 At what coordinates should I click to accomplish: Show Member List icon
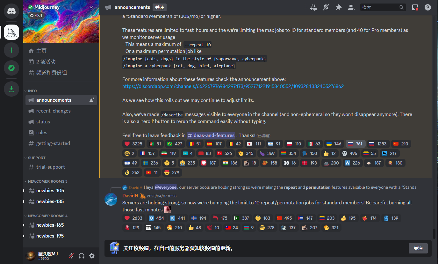(351, 7)
